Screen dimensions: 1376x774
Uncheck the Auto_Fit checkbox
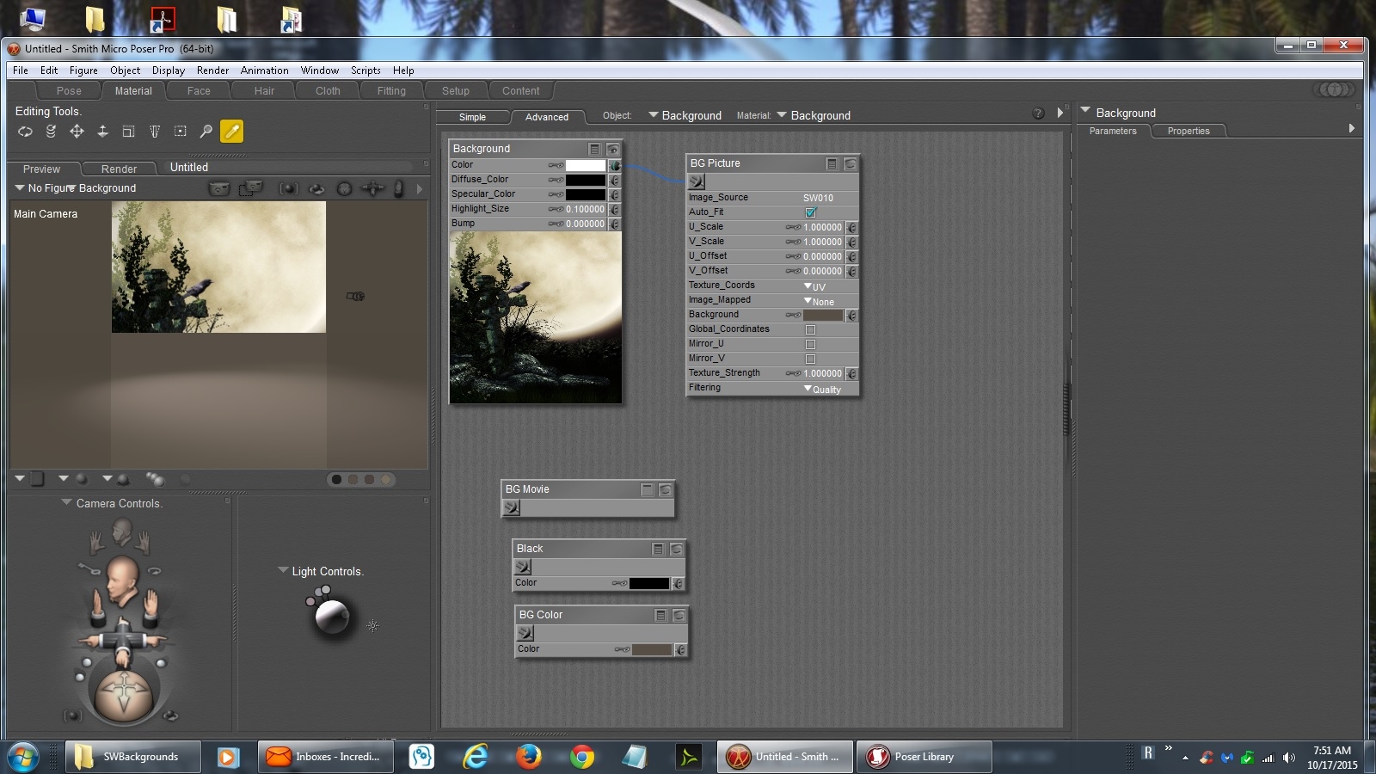tap(810, 212)
